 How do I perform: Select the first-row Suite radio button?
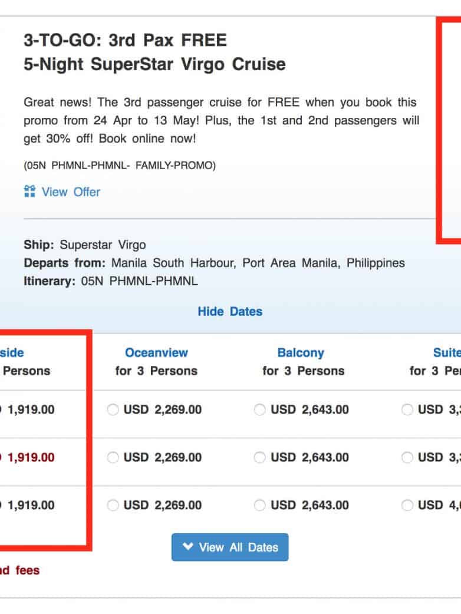point(407,410)
